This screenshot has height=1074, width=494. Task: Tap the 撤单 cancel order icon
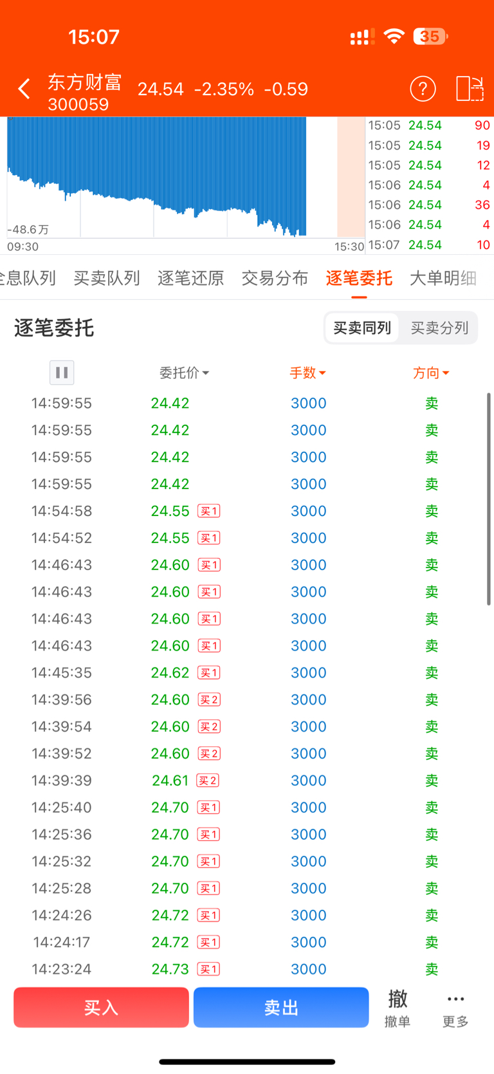pyautogui.click(x=398, y=1008)
